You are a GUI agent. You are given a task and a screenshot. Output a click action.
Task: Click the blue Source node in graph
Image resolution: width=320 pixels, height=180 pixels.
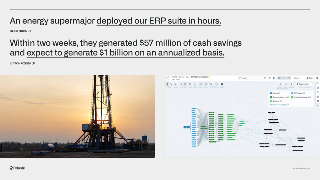coord(186,127)
